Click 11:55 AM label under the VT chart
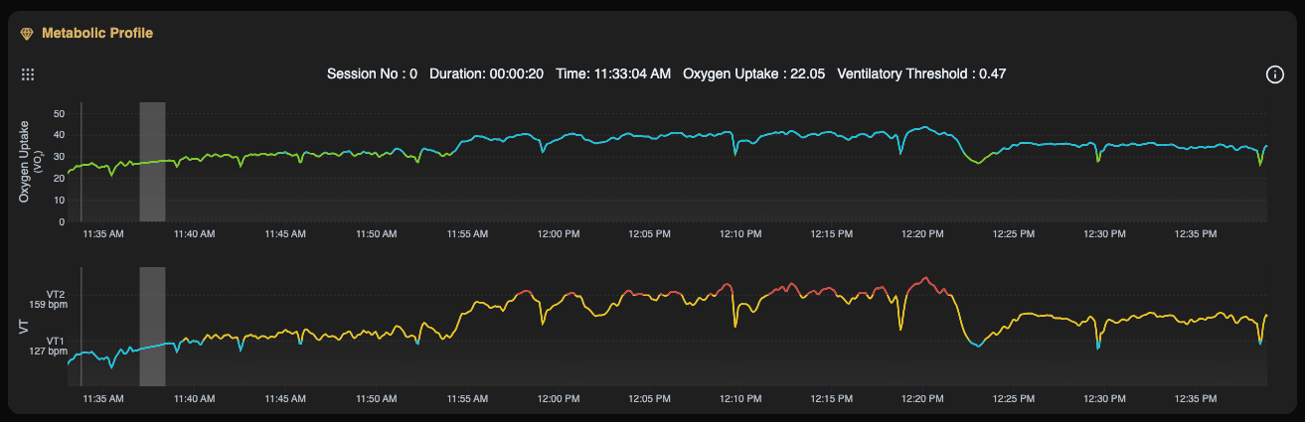The image size is (1305, 422). (x=467, y=398)
